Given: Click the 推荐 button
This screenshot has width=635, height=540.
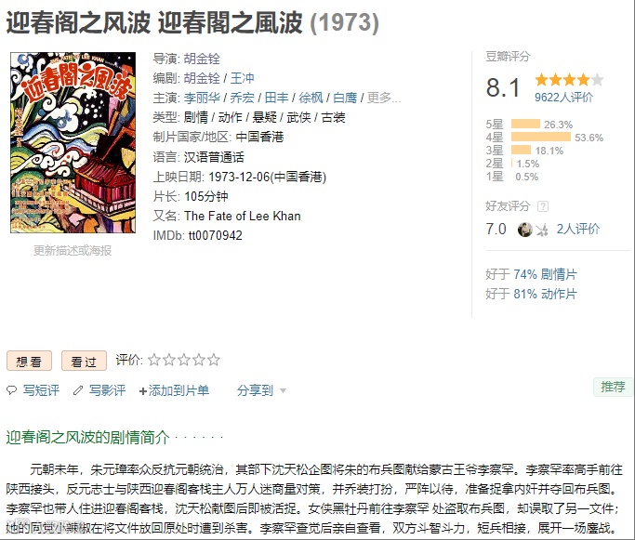Looking at the screenshot, I should (613, 387).
